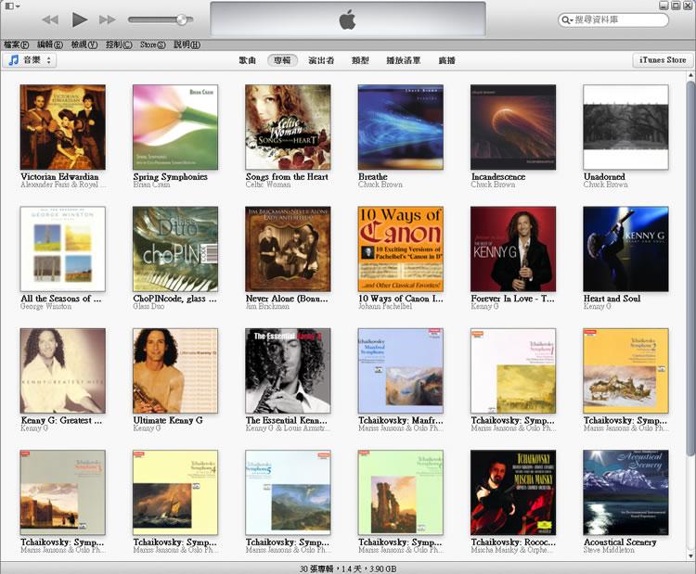Select Tchaikovsky: Manfred Symphony album cover
Viewport: 696px width, 574px height.
(401, 371)
